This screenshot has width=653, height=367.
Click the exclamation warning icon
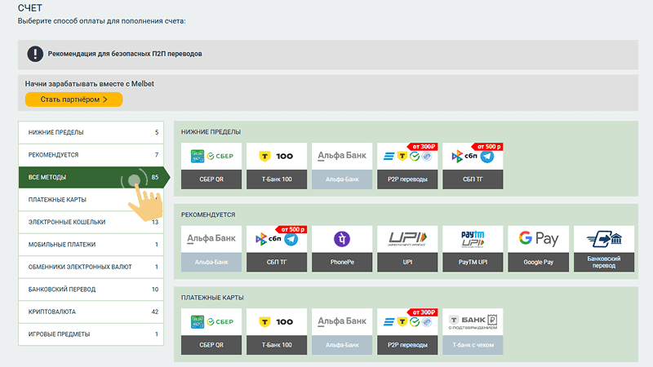click(x=35, y=54)
